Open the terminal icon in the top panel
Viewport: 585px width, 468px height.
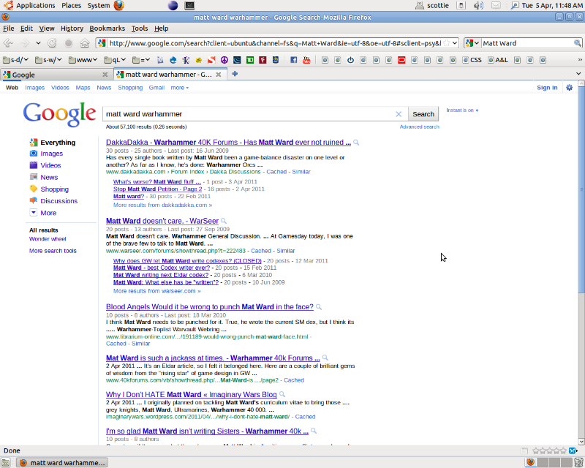point(189,5)
